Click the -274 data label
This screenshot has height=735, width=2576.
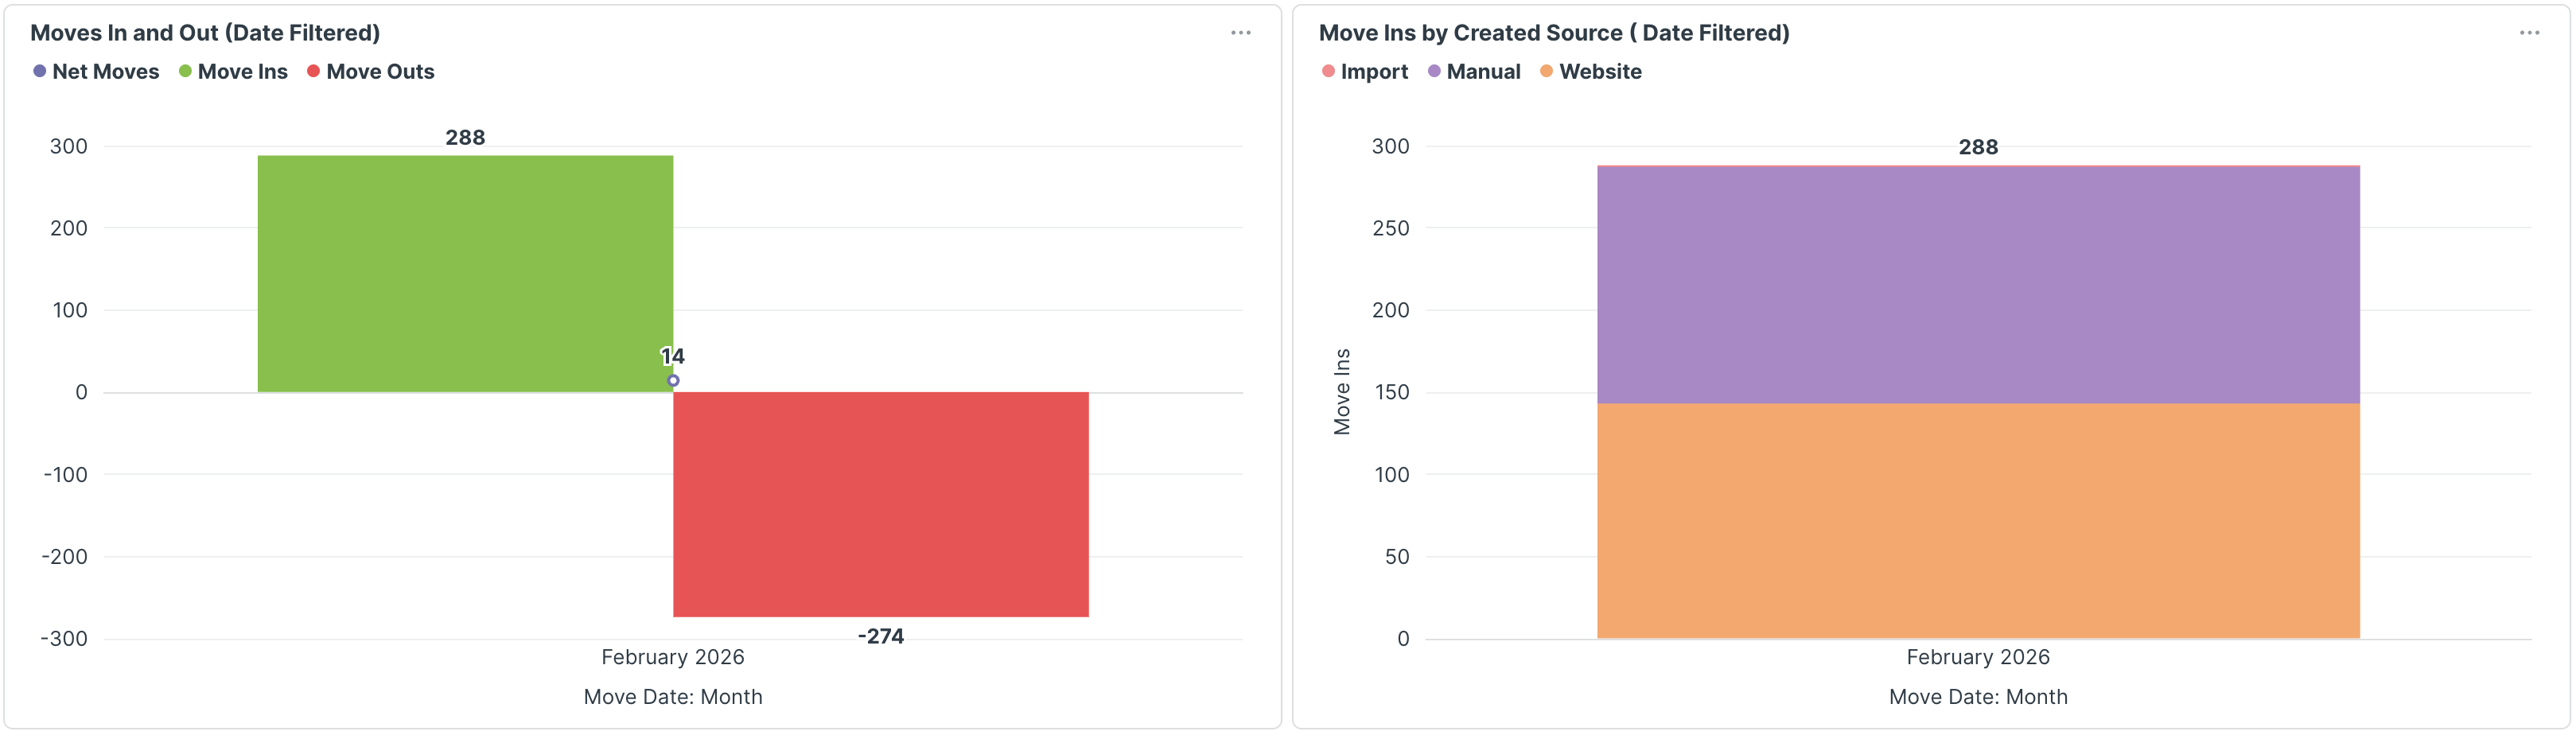coord(880,637)
